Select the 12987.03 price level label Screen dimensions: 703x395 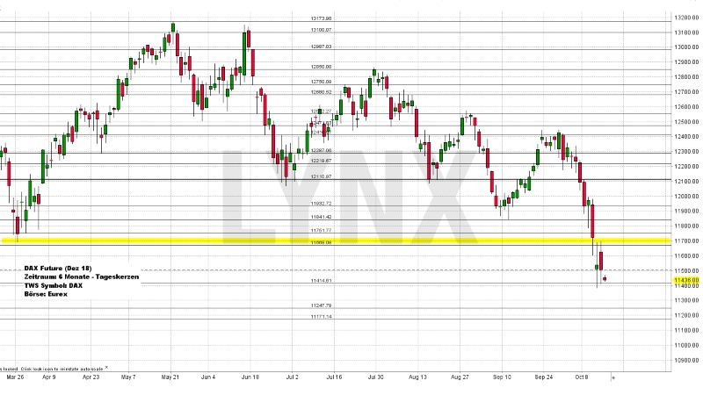(x=321, y=47)
